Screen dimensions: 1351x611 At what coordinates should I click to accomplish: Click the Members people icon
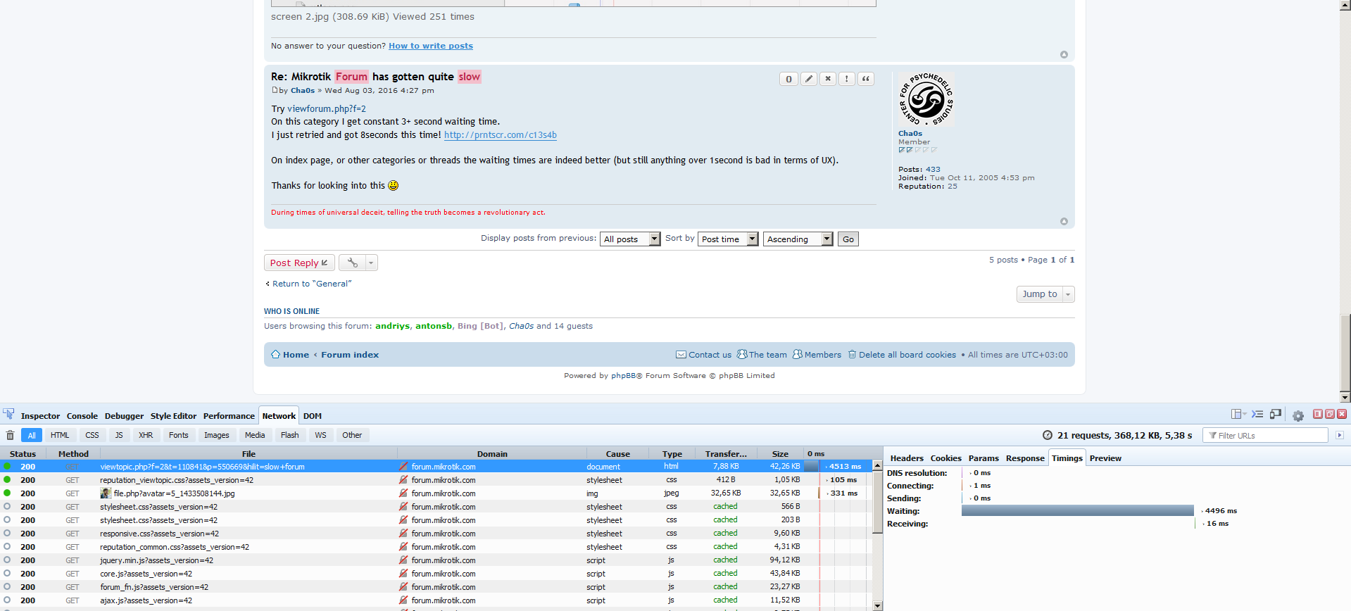click(x=798, y=354)
